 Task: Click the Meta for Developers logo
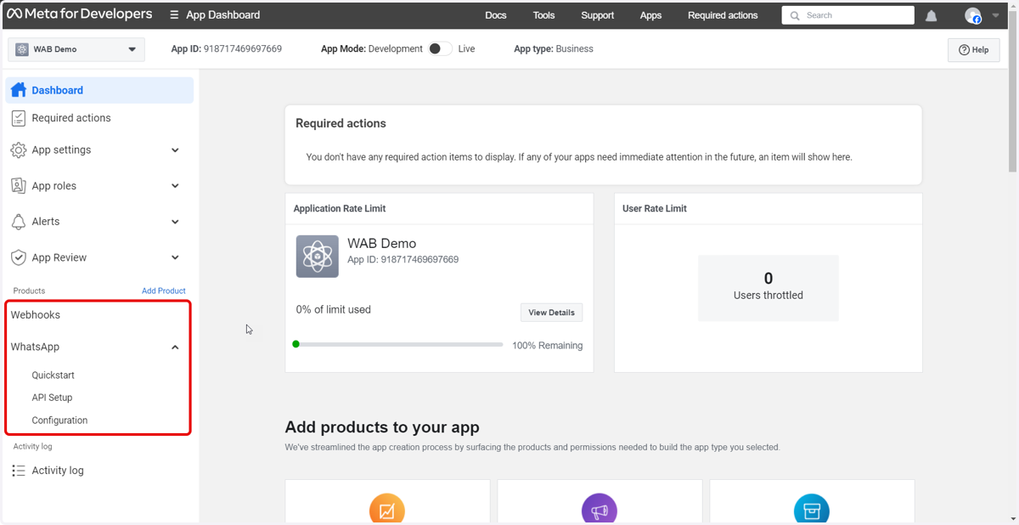click(80, 14)
